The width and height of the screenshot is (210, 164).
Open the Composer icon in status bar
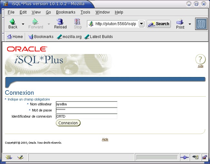(20, 157)
